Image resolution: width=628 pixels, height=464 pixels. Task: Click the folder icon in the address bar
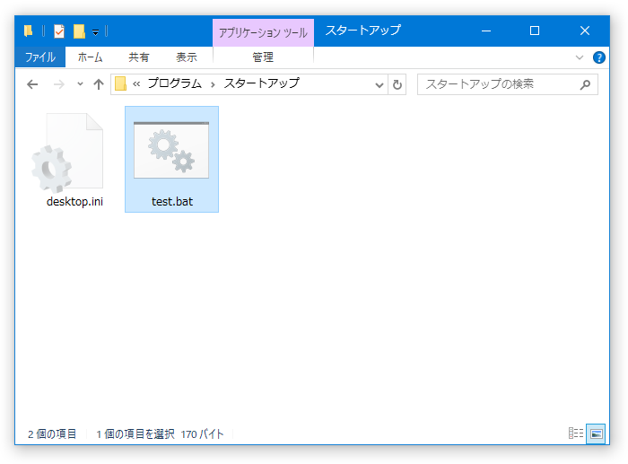pyautogui.click(x=120, y=83)
